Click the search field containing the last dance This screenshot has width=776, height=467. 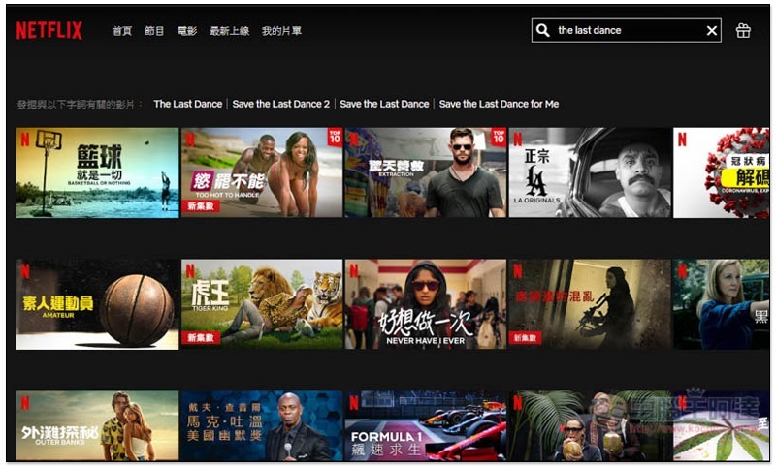click(x=626, y=31)
